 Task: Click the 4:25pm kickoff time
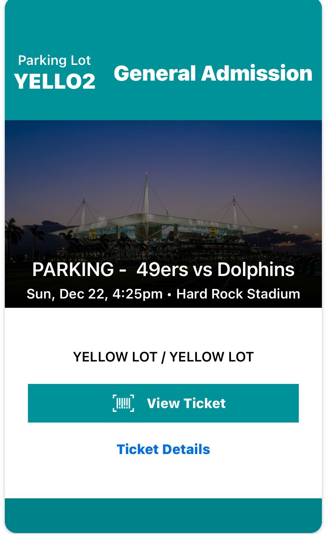point(137,294)
